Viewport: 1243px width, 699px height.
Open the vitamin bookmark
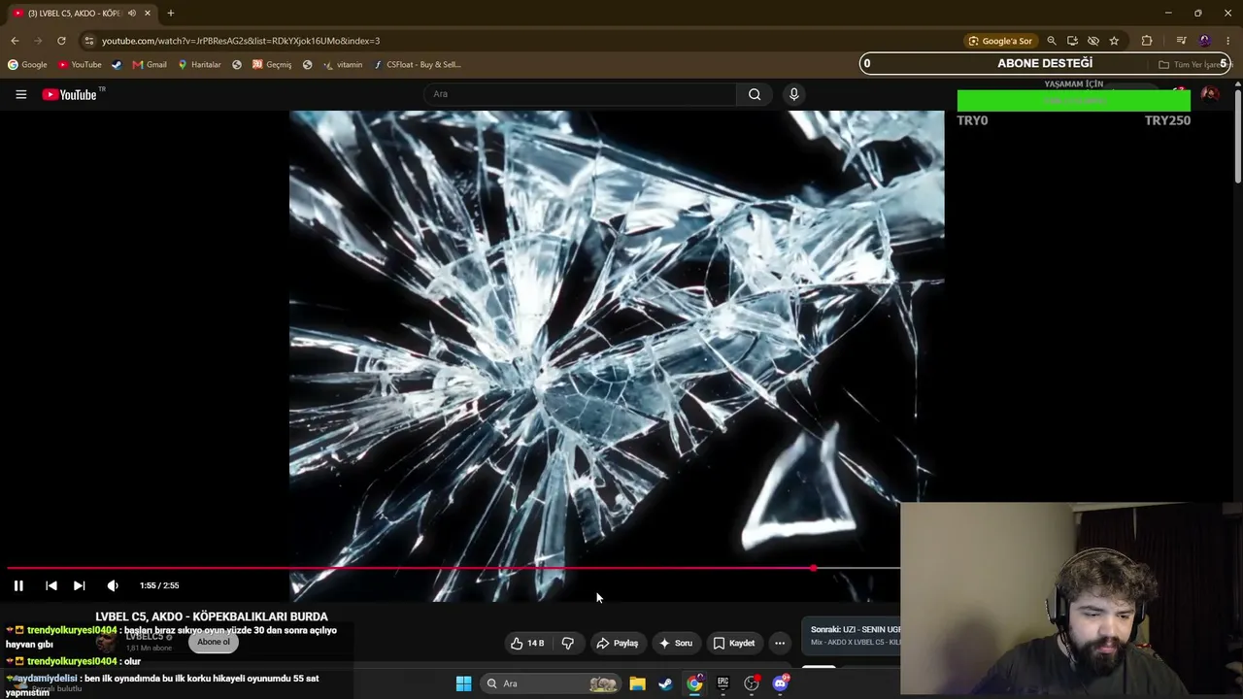click(x=343, y=65)
